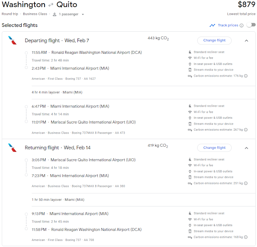Change the returning flight on Feb 14
257x247 pixels.
point(214,148)
